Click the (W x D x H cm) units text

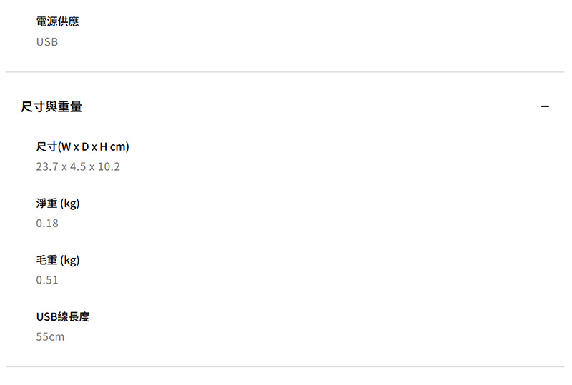(x=94, y=147)
